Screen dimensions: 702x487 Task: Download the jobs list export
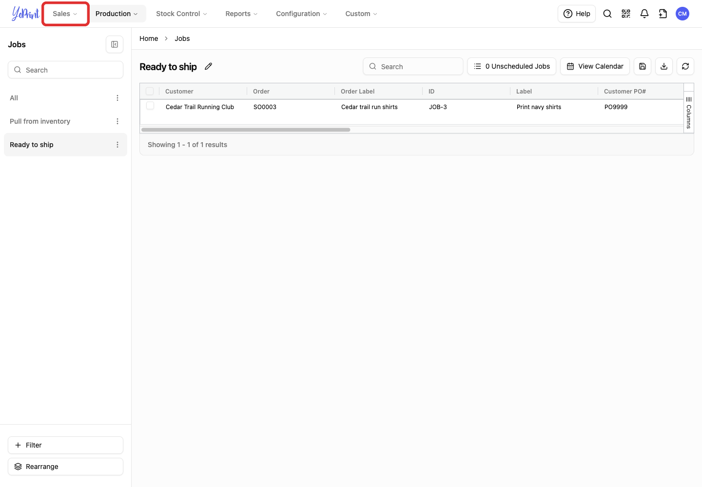(664, 66)
